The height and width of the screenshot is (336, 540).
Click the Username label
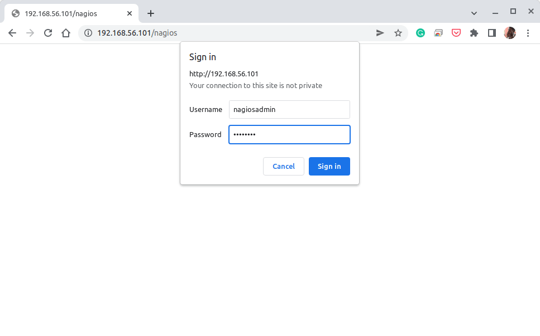[x=206, y=110]
